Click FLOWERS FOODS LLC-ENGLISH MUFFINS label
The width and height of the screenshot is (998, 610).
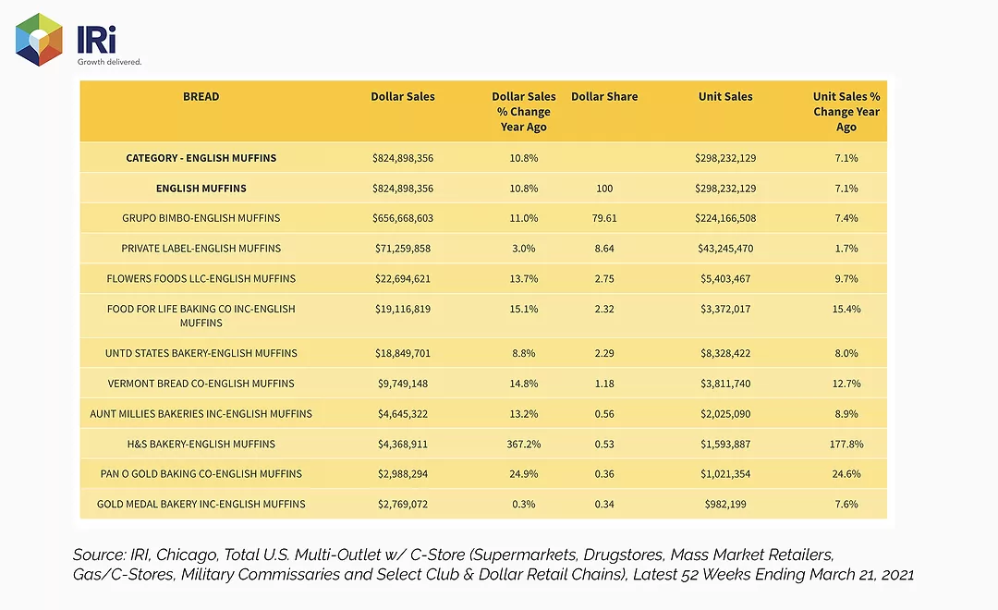[201, 278]
